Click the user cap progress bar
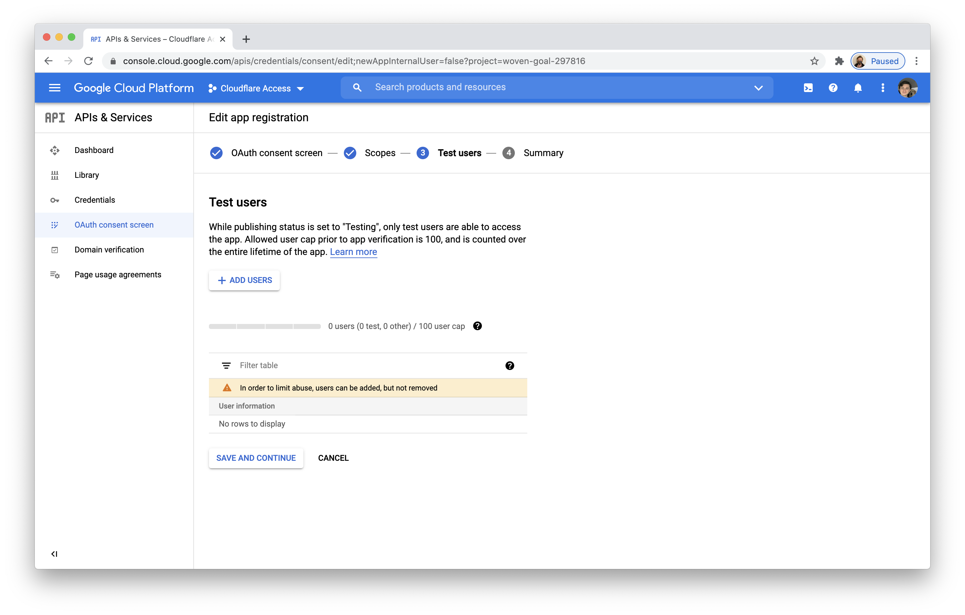 pos(265,326)
